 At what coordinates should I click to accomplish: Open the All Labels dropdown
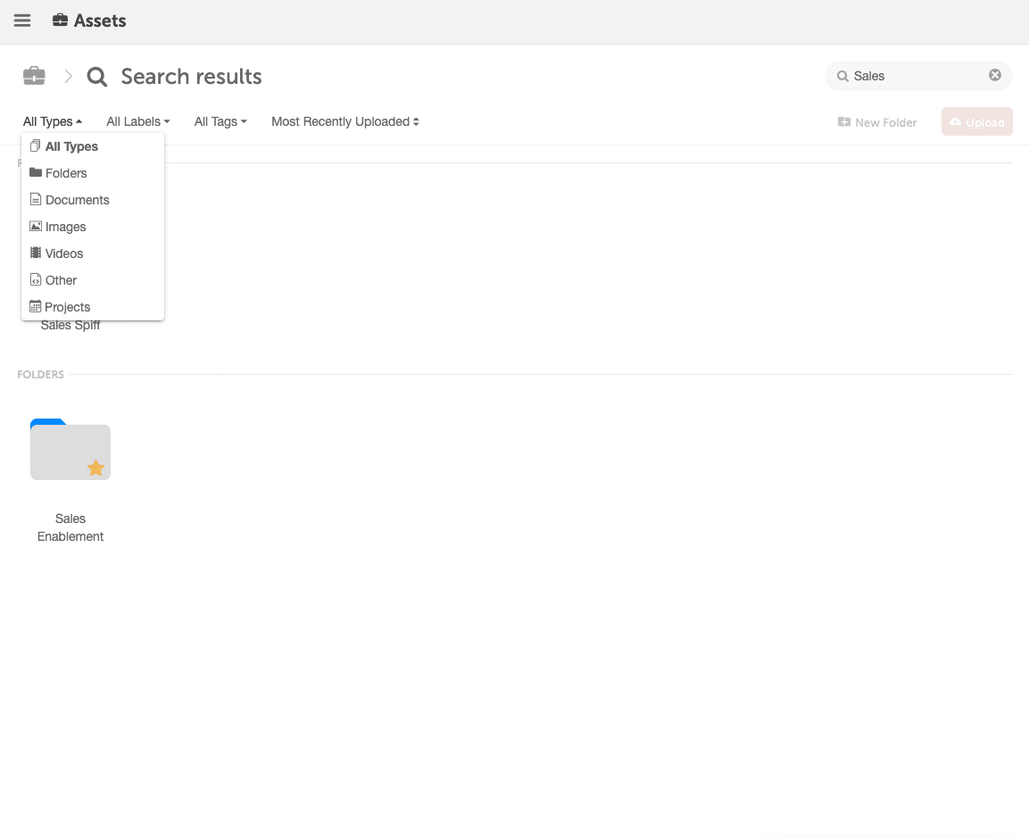click(137, 121)
